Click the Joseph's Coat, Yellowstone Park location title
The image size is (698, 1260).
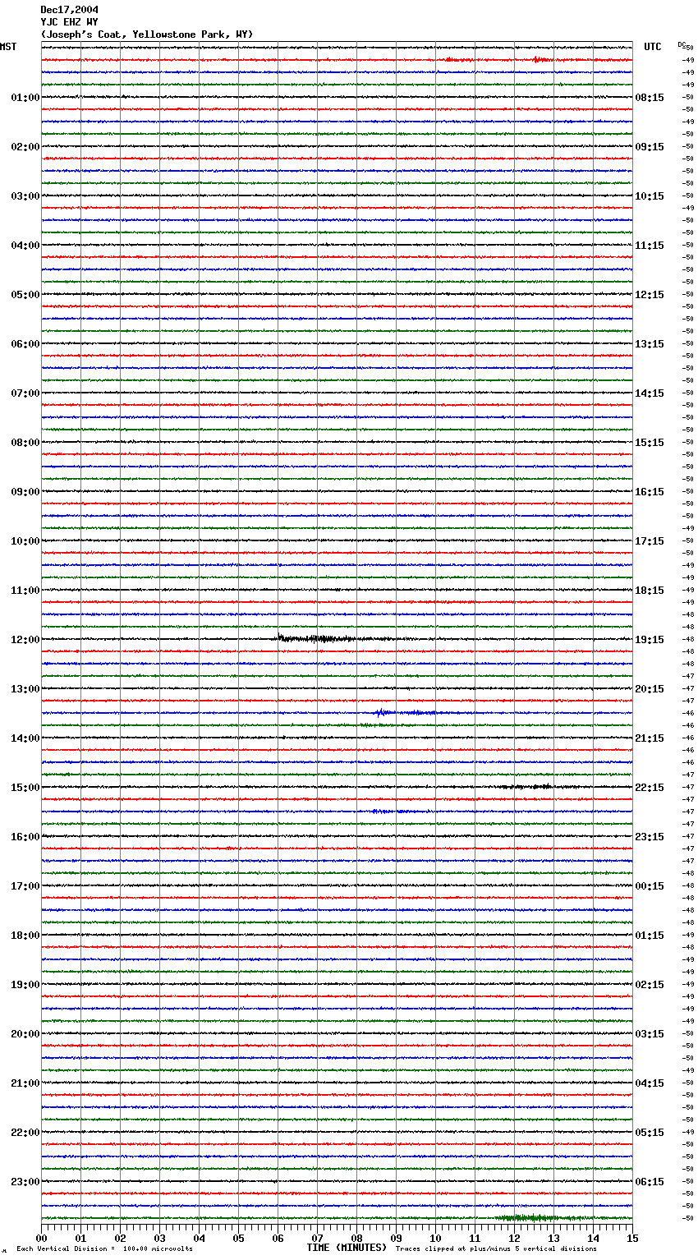point(147,34)
